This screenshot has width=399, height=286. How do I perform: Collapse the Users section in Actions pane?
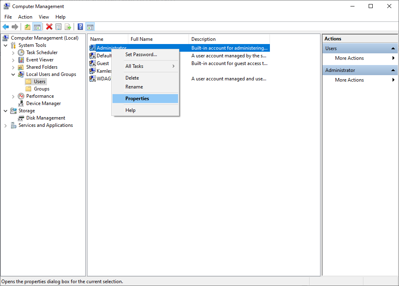393,48
